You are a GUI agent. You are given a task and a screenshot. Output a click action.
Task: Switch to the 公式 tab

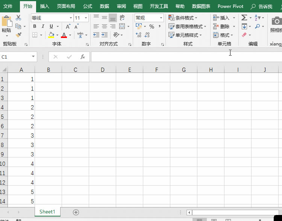coord(88,6)
